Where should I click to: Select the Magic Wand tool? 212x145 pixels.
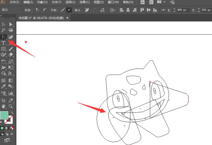pyautogui.click(x=3, y=30)
